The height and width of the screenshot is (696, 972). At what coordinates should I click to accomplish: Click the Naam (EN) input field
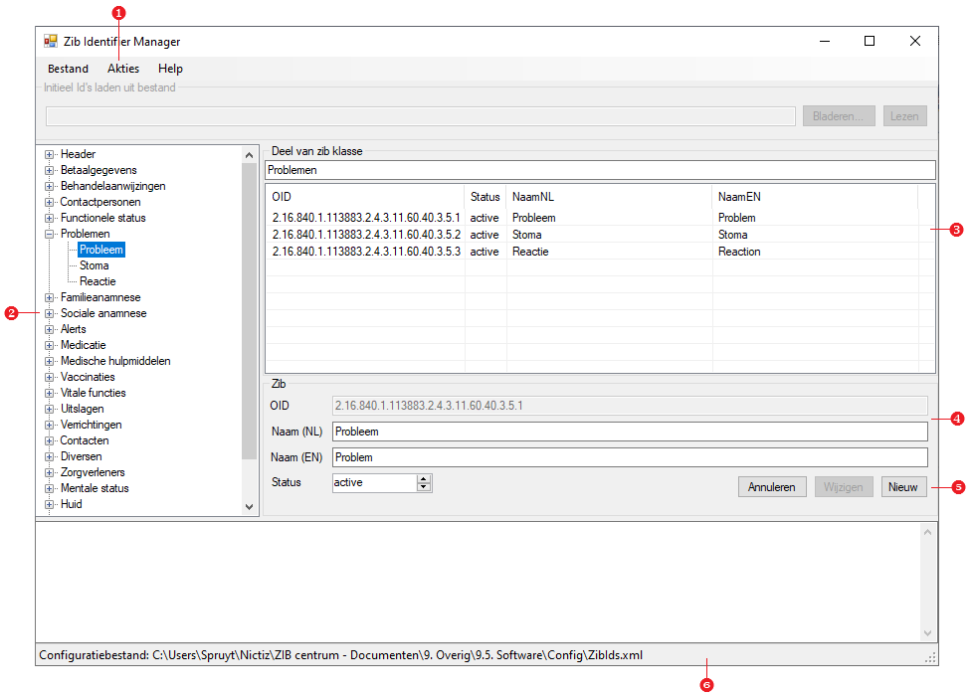(x=630, y=457)
